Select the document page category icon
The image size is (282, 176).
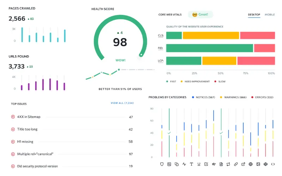[221, 164]
